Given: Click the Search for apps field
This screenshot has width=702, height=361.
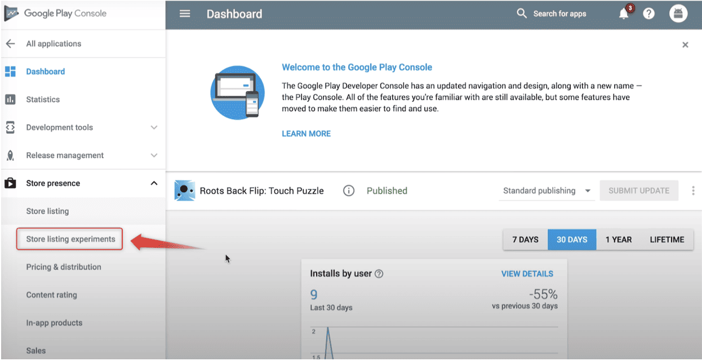Looking at the screenshot, I should (559, 13).
